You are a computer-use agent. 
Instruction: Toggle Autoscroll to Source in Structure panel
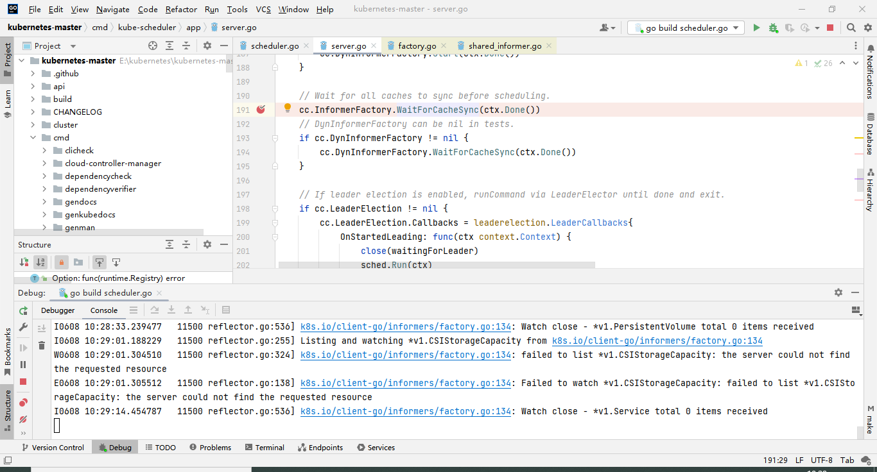(99, 262)
